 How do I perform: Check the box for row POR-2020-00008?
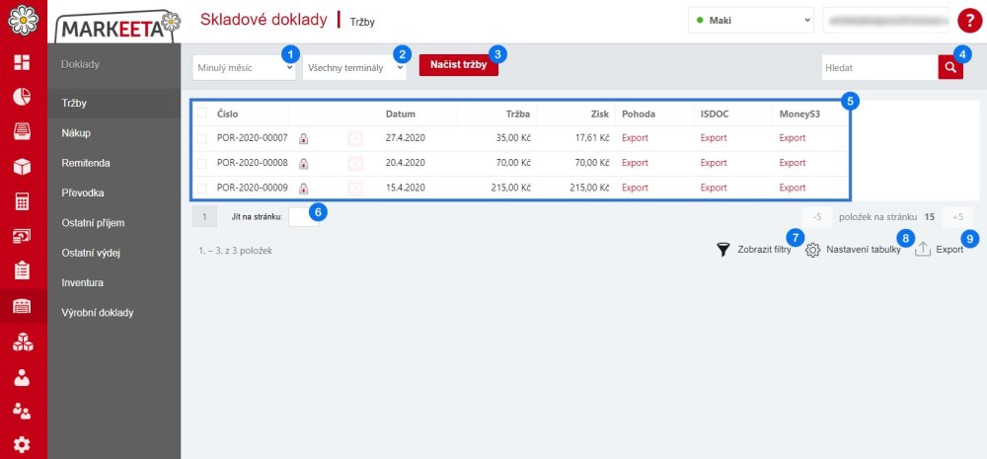(x=202, y=163)
